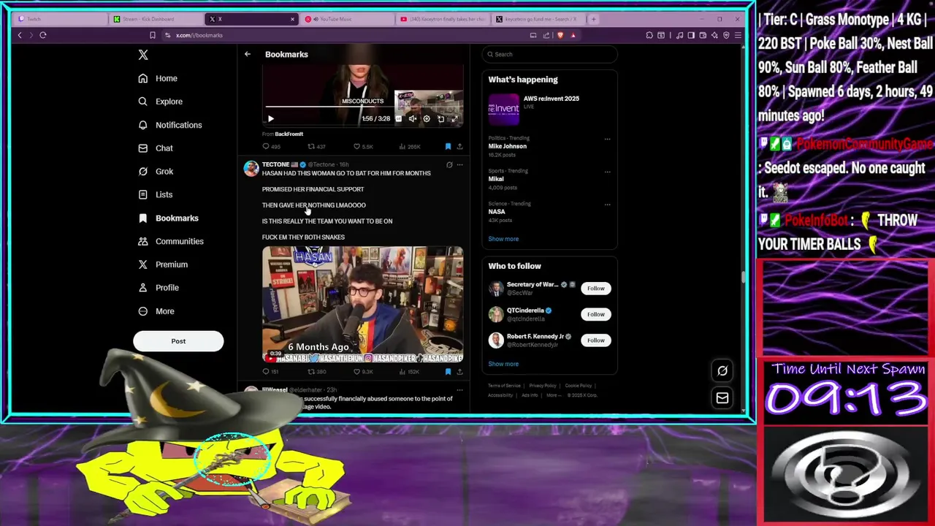Open Grok from the sidebar
935x526 pixels.
(x=156, y=172)
